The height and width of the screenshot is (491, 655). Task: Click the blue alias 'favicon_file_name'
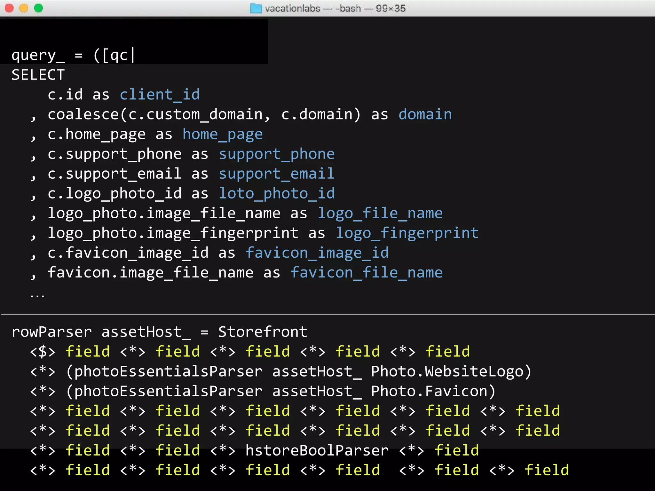[x=367, y=273]
